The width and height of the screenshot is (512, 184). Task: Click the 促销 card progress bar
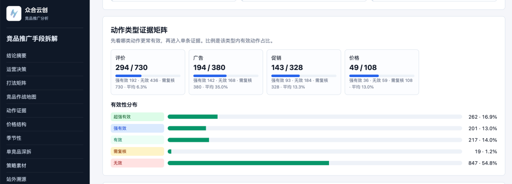(304, 76)
